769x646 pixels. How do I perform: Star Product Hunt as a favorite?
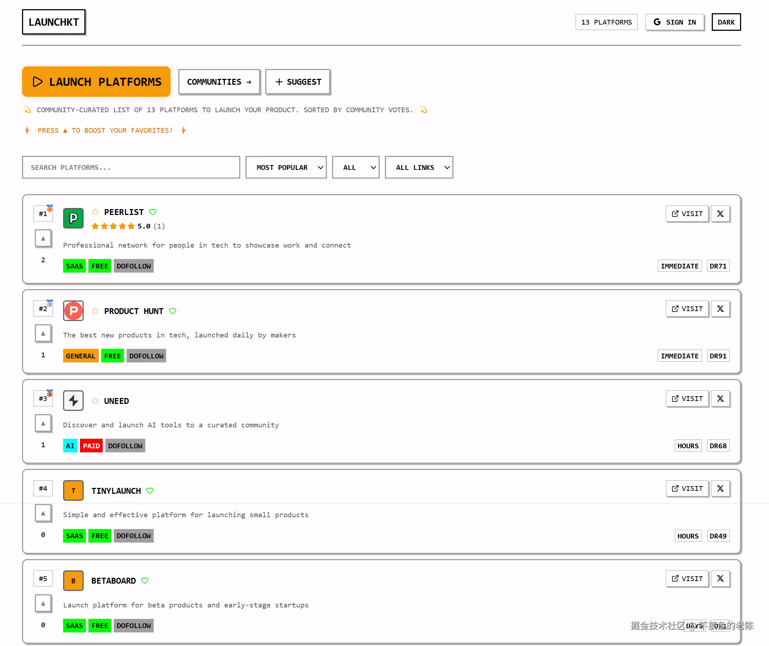point(95,311)
